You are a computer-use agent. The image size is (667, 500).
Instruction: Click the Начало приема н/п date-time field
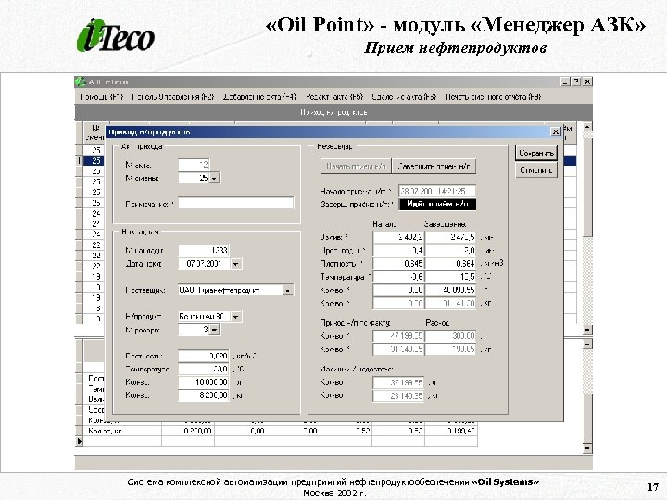tap(437, 192)
